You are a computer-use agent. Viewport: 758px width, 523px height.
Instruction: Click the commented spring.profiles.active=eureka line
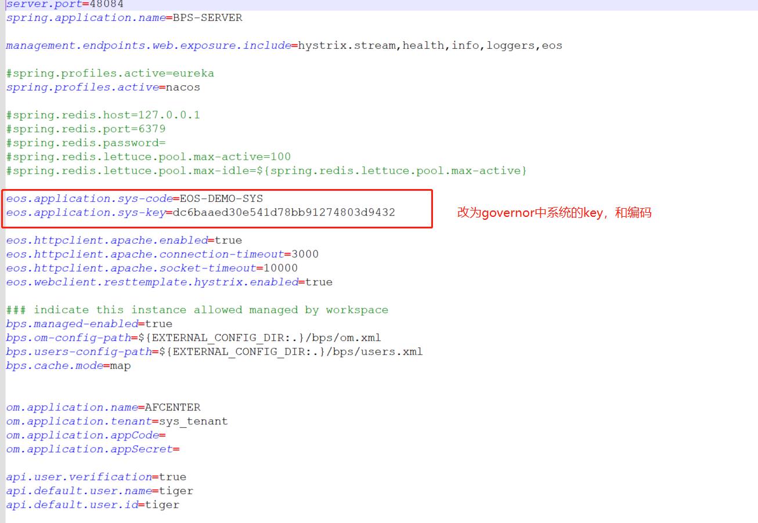[110, 73]
